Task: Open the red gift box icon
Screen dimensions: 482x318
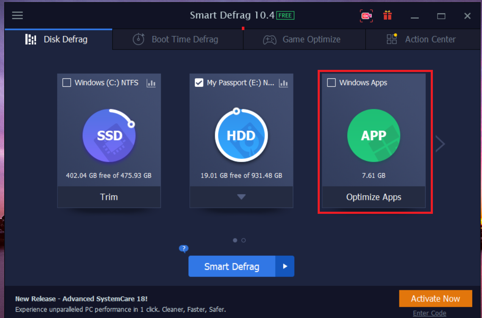Action: pos(387,15)
